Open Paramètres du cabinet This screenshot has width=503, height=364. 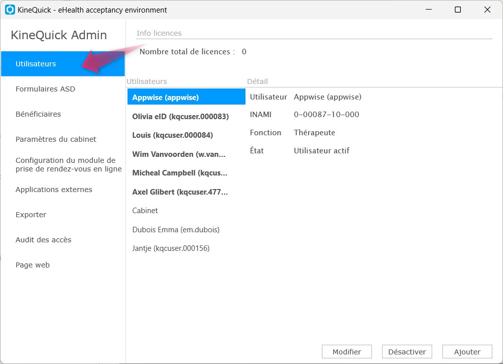pyautogui.click(x=56, y=139)
